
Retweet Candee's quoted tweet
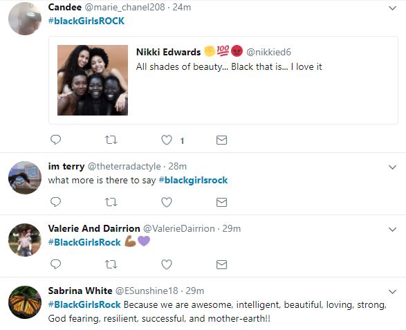pos(111,140)
